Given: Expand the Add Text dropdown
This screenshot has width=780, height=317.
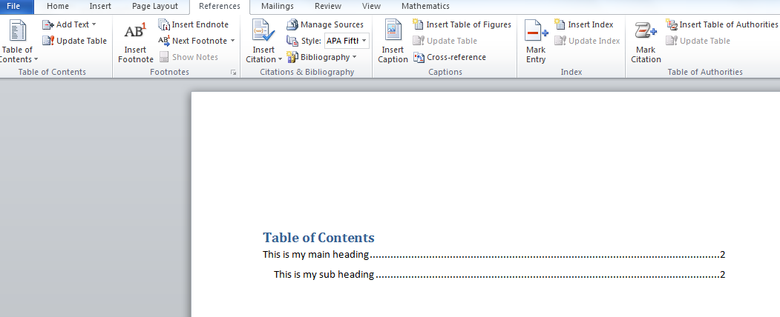Looking at the screenshot, I should tap(94, 24).
